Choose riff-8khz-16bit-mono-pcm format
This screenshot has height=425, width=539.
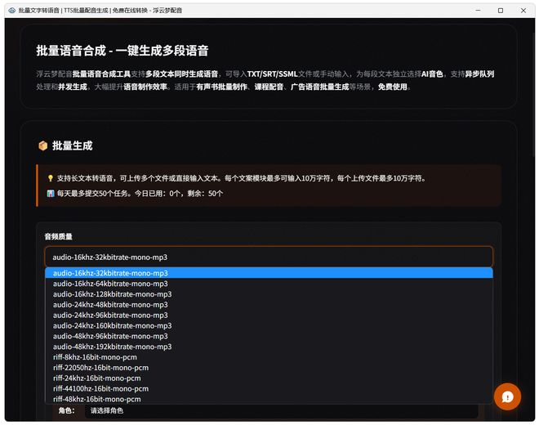coord(269,357)
